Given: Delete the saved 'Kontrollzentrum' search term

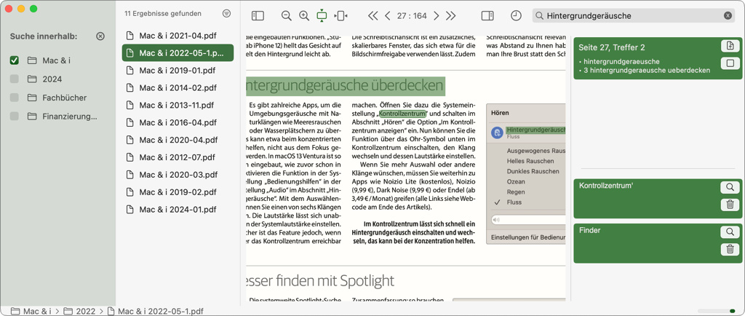Looking at the screenshot, I should (730, 205).
